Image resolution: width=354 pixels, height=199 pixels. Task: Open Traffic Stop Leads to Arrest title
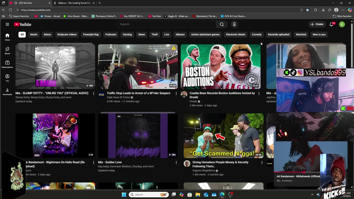click(x=139, y=93)
